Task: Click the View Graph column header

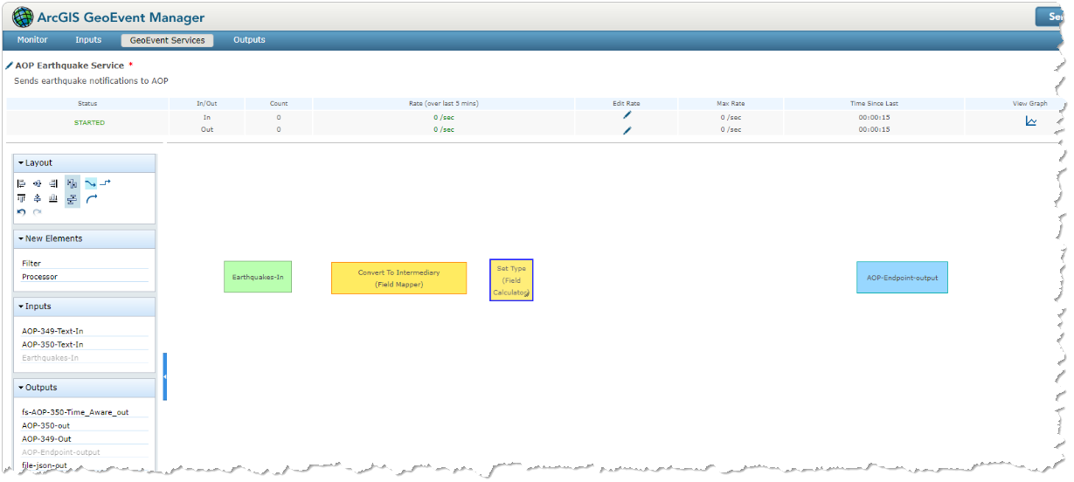Action: [1029, 103]
